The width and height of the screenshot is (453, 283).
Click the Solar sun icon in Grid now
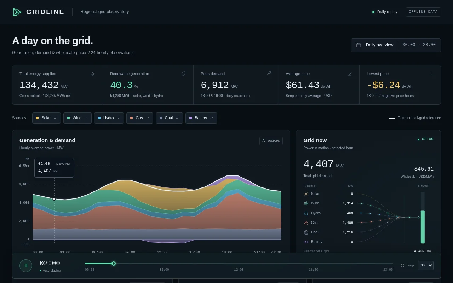306,194
